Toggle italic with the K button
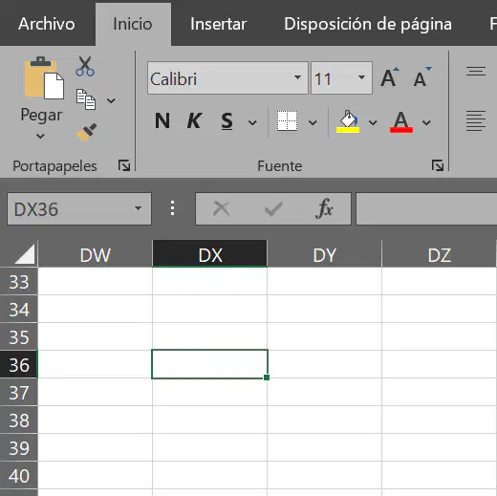Image resolution: width=497 pixels, height=496 pixels. [194, 121]
